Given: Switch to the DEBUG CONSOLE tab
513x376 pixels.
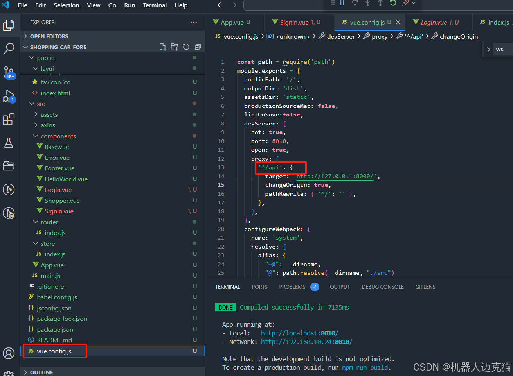Looking at the screenshot, I should pos(382,287).
